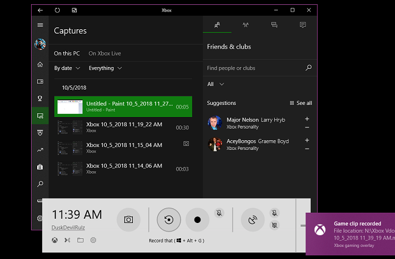Click the search magnifier in Find people
Viewport: 395px width, 259px height.
tap(308, 68)
